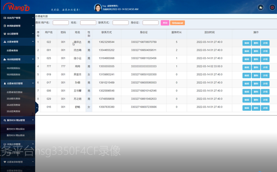The height and width of the screenshot is (172, 277).
Task: Collapse the 交流分享管理 caret
Action: click(33, 144)
